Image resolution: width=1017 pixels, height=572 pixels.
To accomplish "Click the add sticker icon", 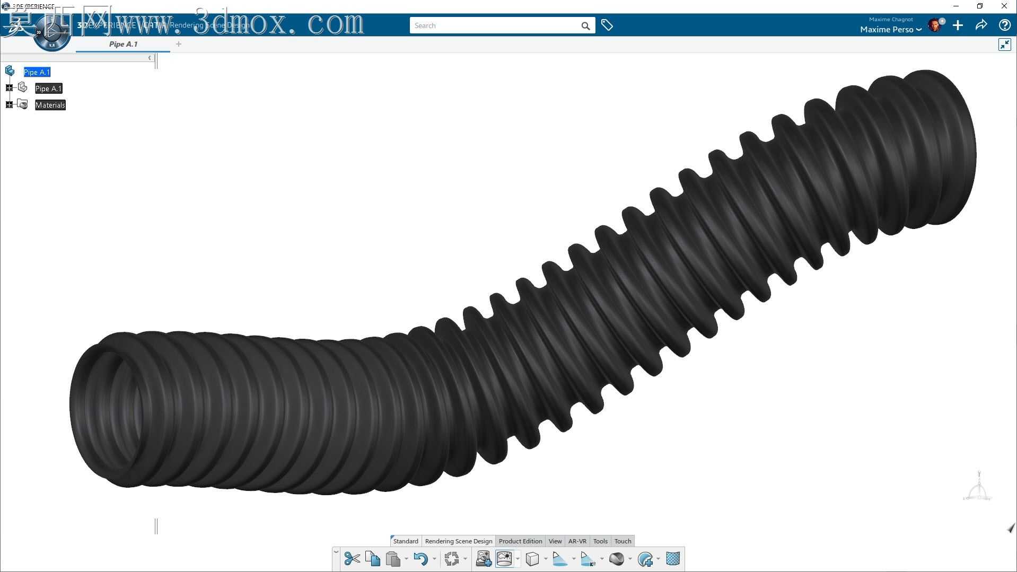I will (645, 559).
